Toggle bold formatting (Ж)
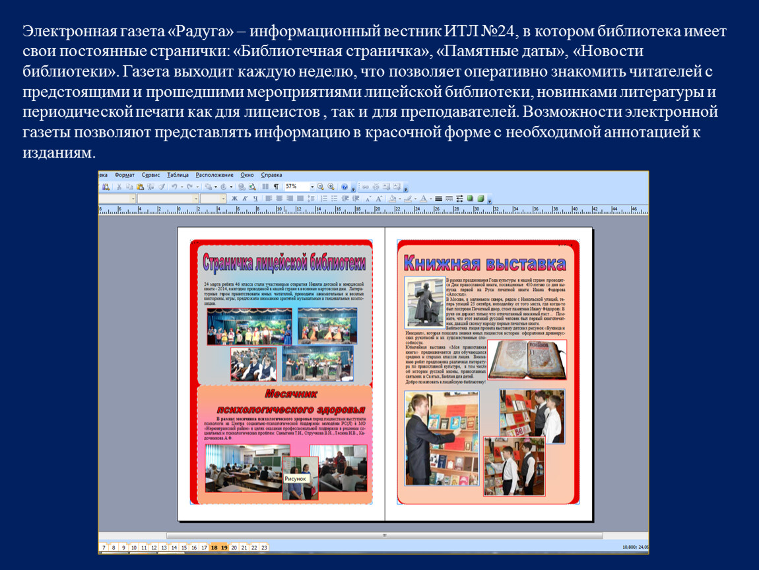 pos(234,199)
